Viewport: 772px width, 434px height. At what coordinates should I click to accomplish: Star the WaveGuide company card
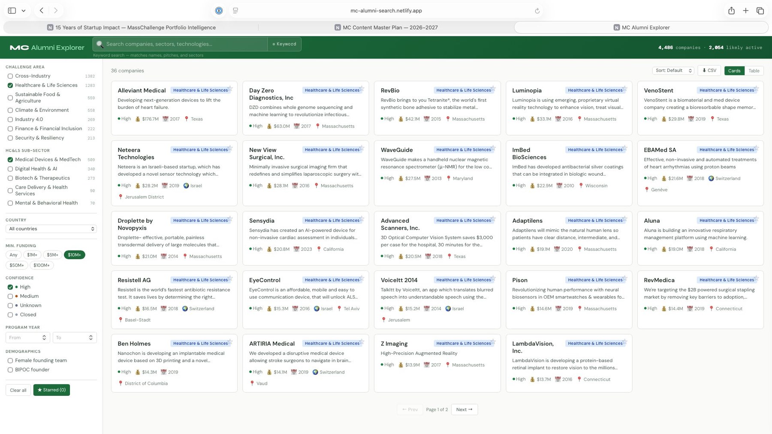(x=493, y=148)
